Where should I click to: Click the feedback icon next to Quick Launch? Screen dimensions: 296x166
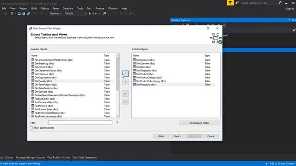coord(237,3)
